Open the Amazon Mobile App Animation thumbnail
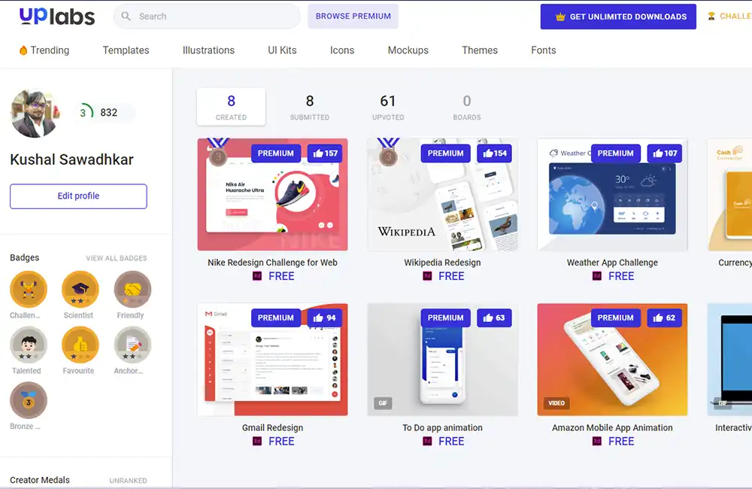This screenshot has width=752, height=489. (612, 360)
